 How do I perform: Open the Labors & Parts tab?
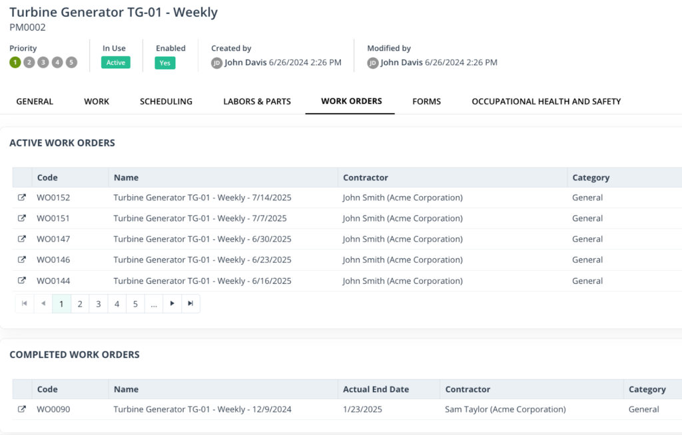257,101
